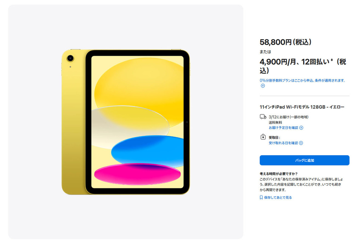Click the 58,800円(税込) price text
The height and width of the screenshot is (242, 364).
pos(285,42)
